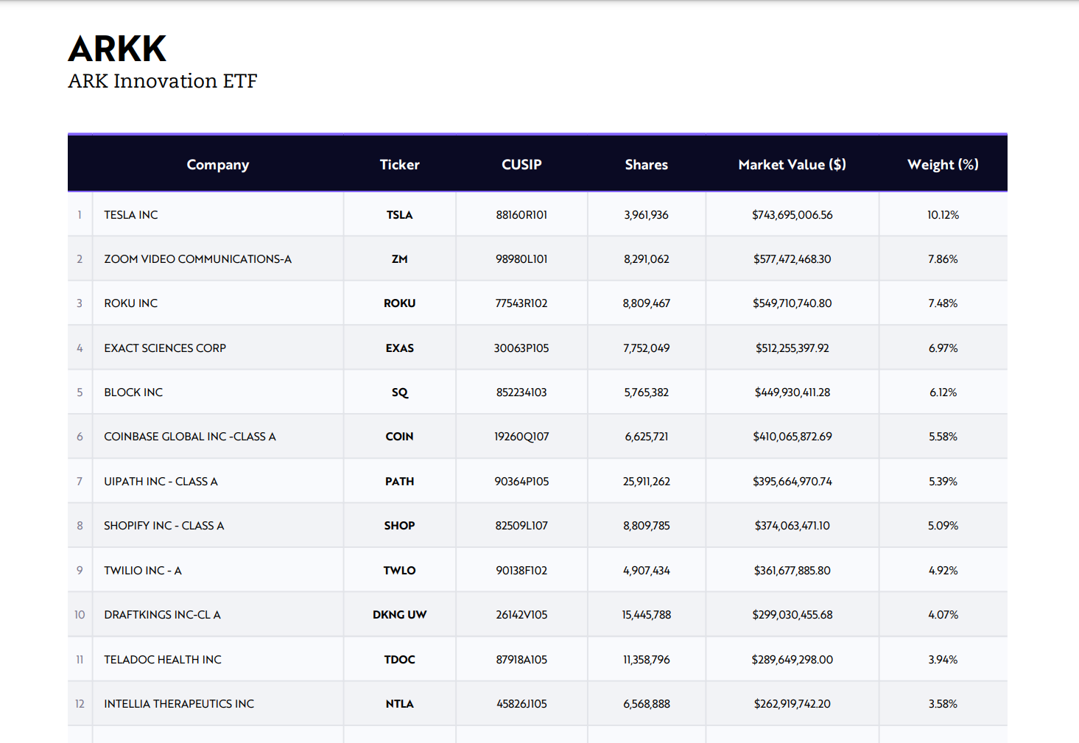1079x743 pixels.
Task: Click the 3,961,936 shares value
Action: (647, 215)
